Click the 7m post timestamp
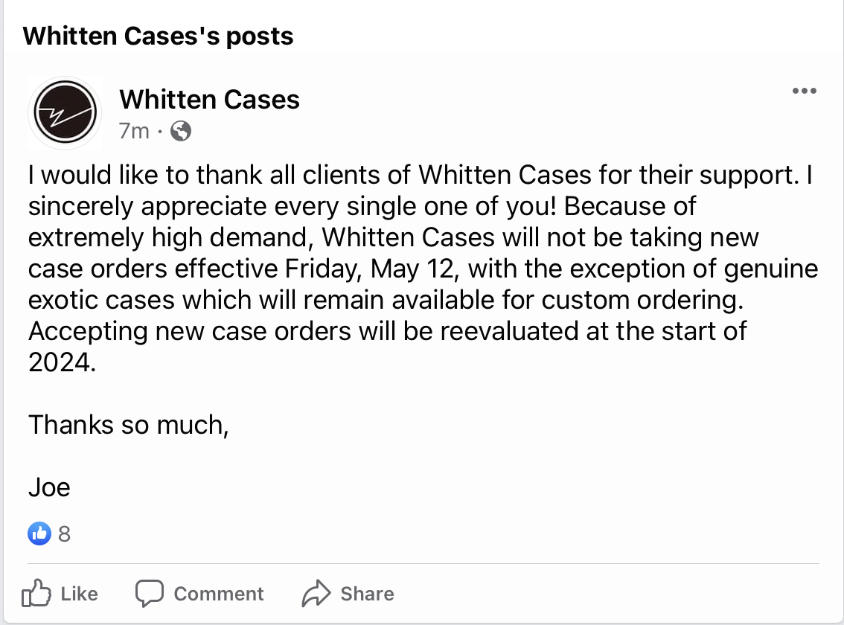The width and height of the screenshot is (844, 625). coord(134,132)
